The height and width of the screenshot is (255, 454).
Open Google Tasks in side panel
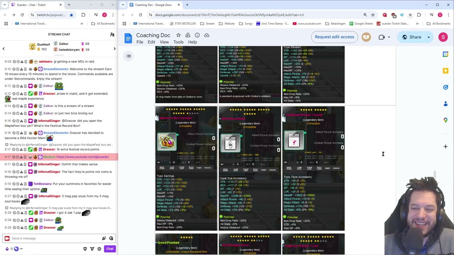[445, 87]
